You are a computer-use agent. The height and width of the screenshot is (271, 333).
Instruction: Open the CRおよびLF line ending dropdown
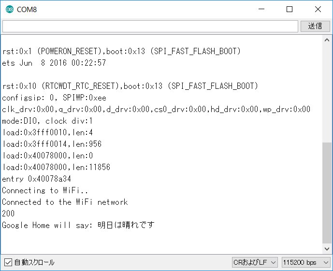(255, 262)
